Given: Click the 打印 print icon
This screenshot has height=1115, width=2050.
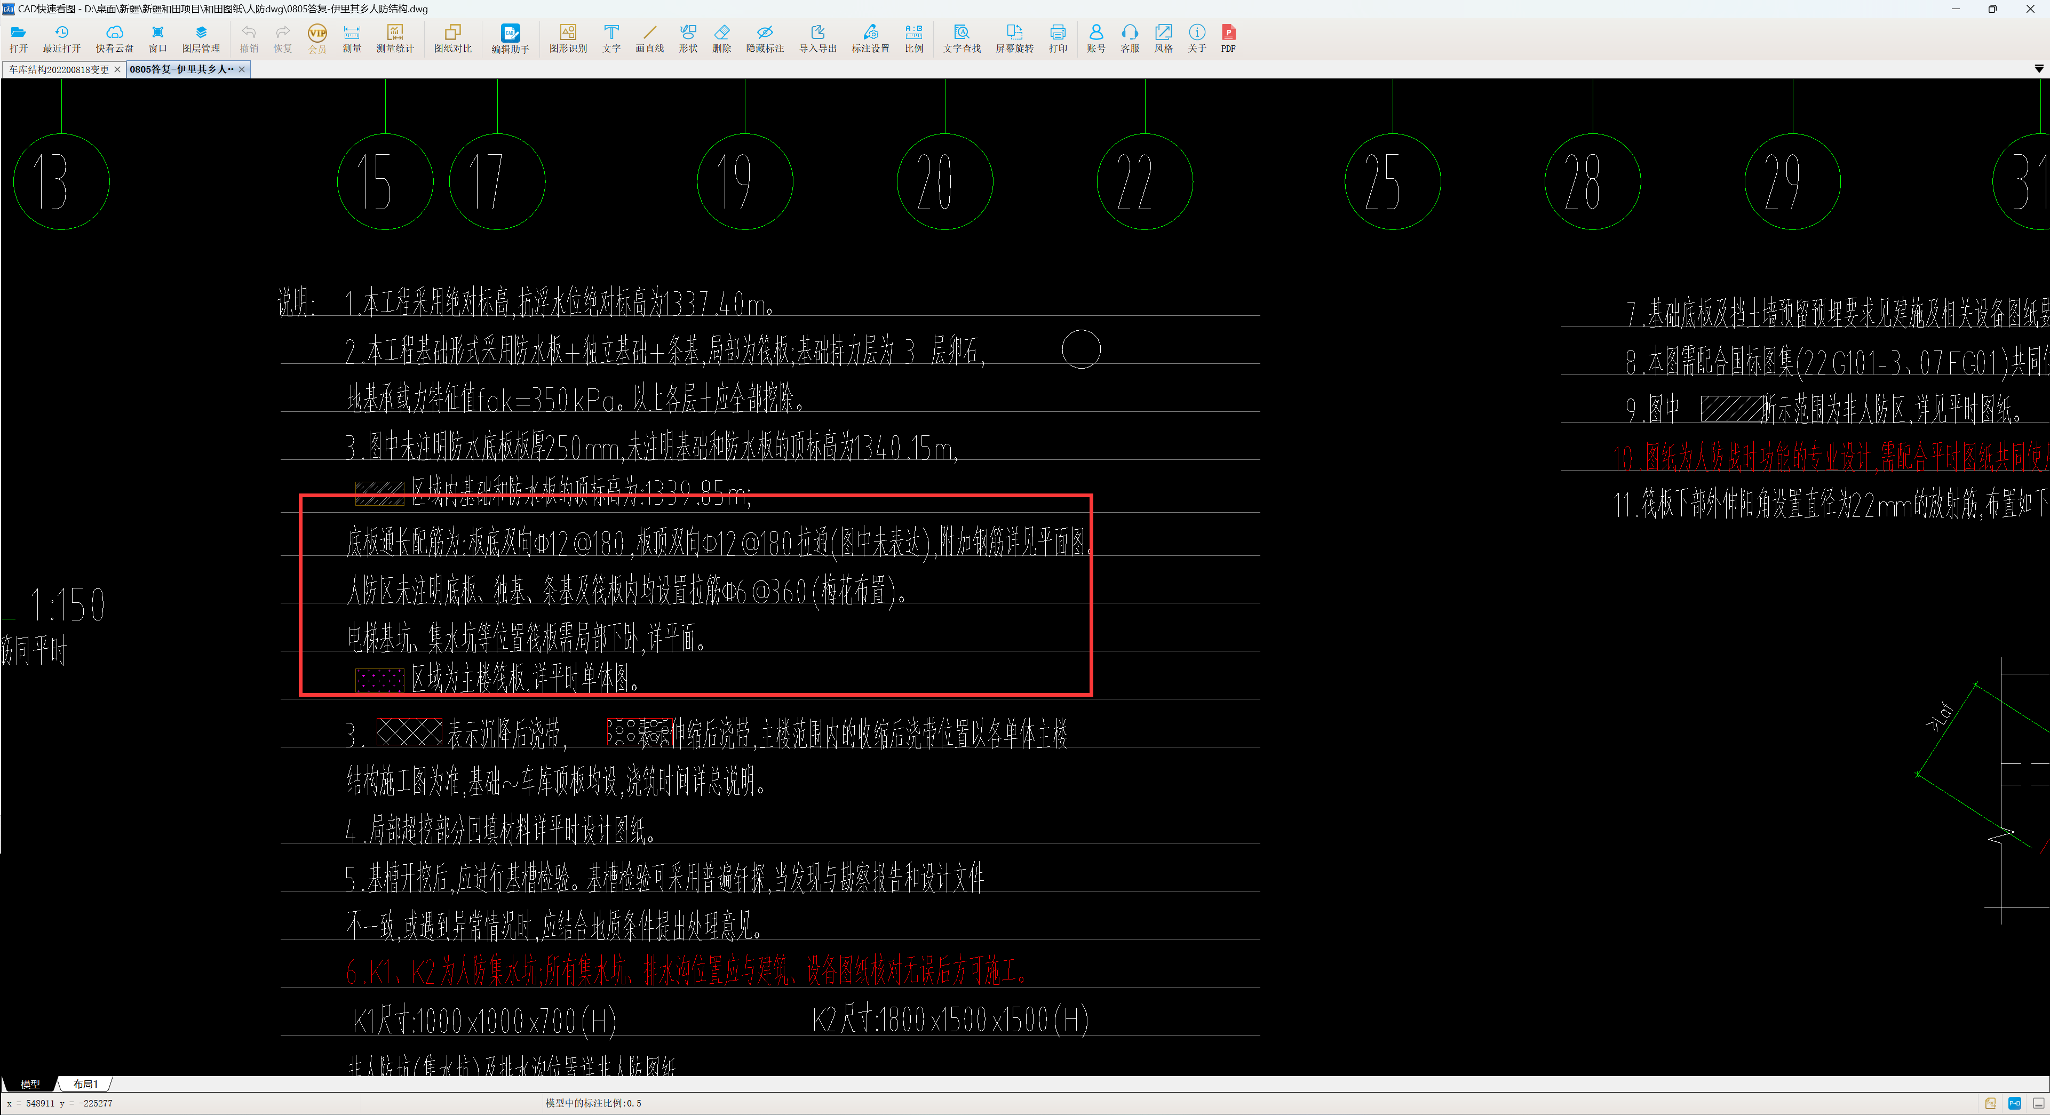Looking at the screenshot, I should coord(1058,38).
